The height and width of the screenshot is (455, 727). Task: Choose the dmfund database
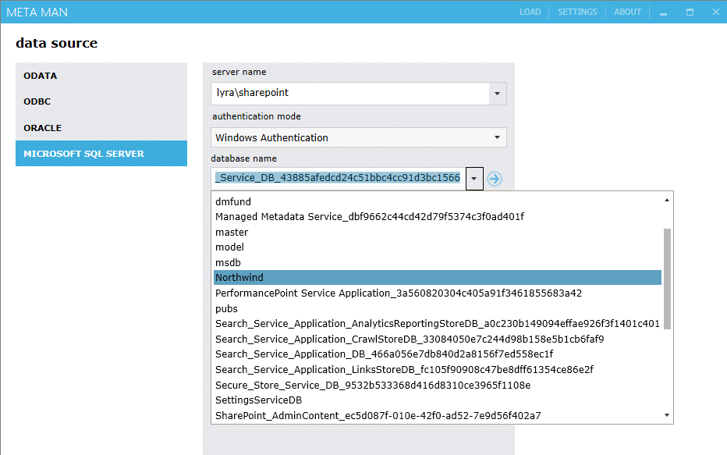click(438, 202)
